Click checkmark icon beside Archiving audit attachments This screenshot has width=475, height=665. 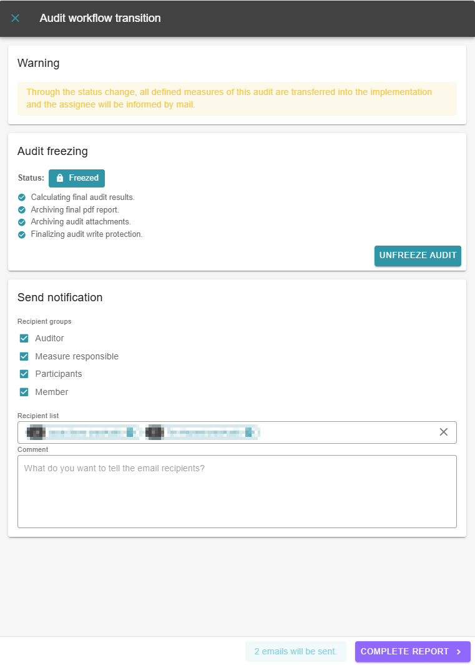click(22, 222)
